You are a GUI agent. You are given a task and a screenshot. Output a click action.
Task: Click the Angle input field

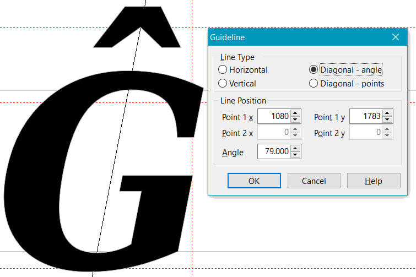(x=274, y=151)
